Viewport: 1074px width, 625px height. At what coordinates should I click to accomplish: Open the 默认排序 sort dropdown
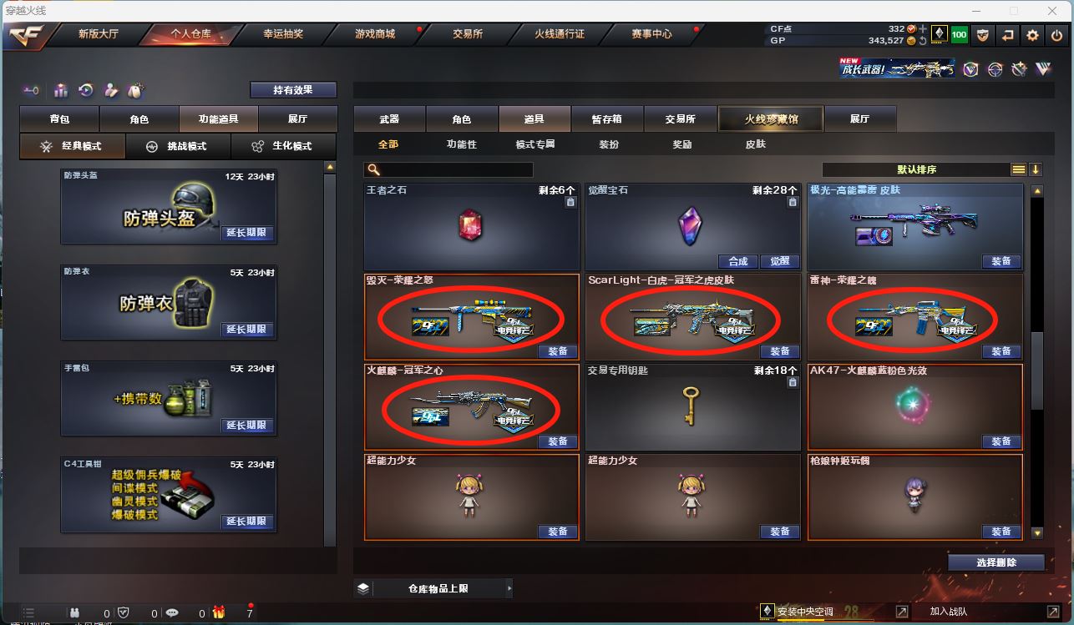pyautogui.click(x=916, y=169)
